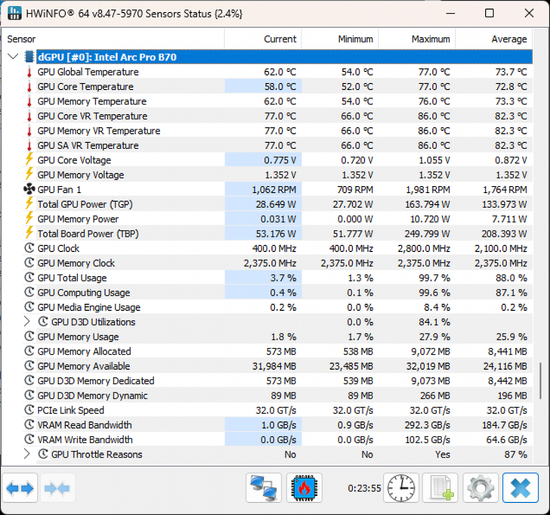Select the GPU Memory Clock row
550x515 pixels.
click(x=278, y=263)
